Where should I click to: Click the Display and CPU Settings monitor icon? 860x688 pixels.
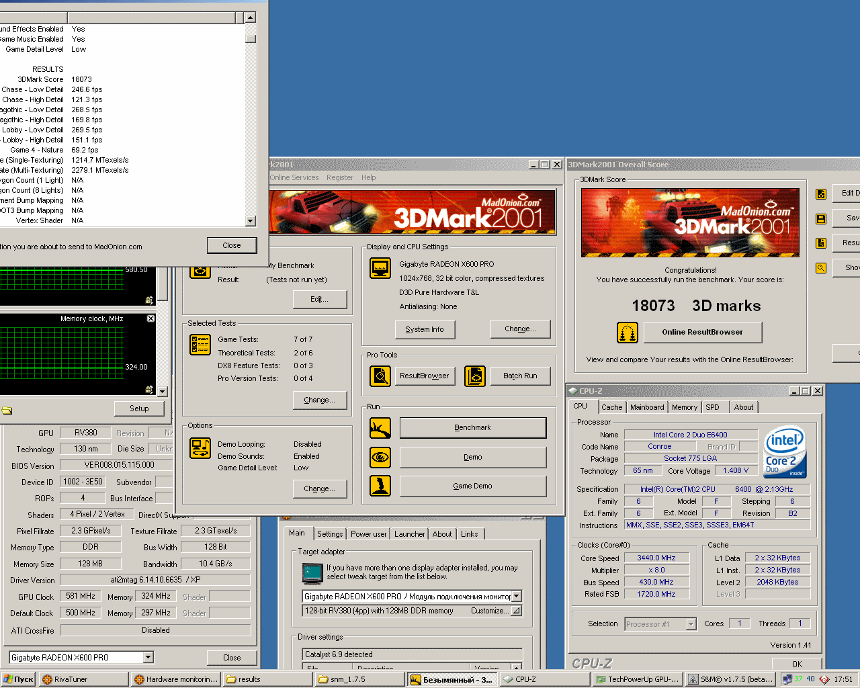click(x=380, y=269)
